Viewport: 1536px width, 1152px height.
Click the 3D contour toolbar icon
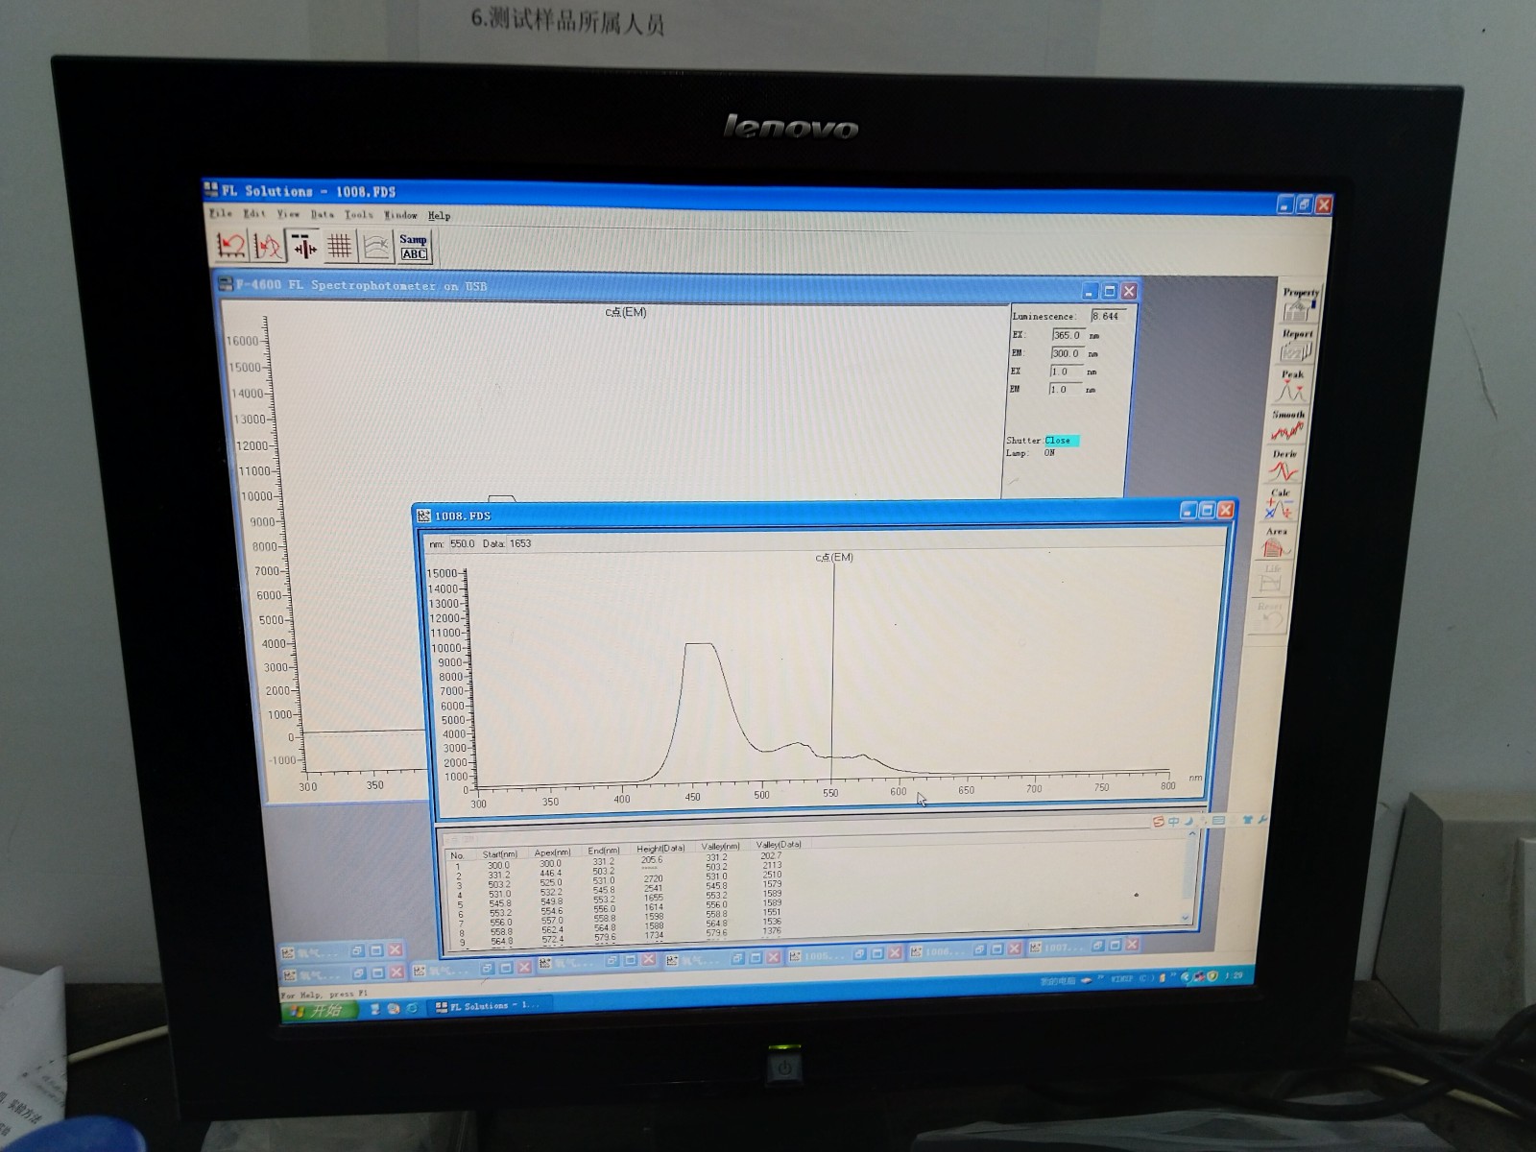(376, 247)
